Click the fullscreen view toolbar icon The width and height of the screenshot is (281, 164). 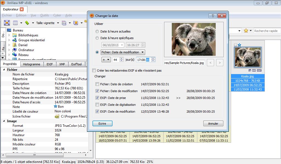click(7, 23)
